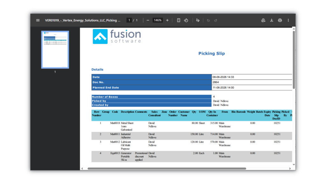The image size is (326, 184).
Task: Download the picking slip PDF
Action: coord(272,20)
